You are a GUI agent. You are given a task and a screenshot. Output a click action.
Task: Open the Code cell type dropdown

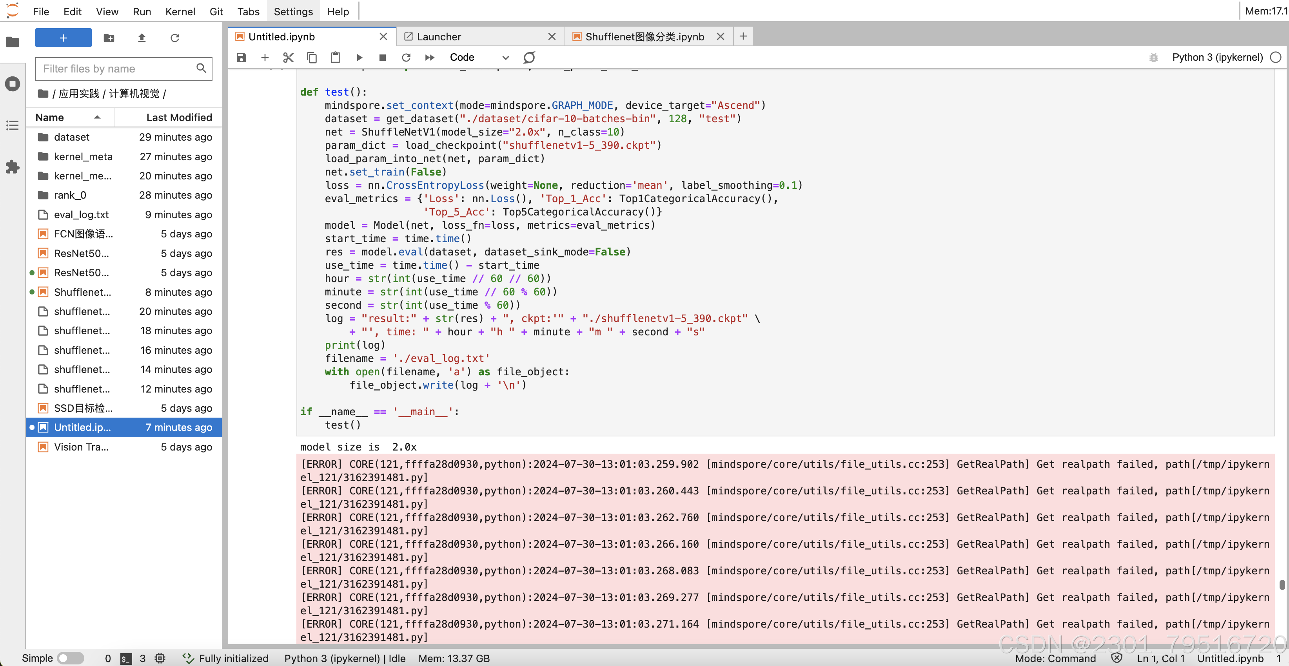coord(478,58)
